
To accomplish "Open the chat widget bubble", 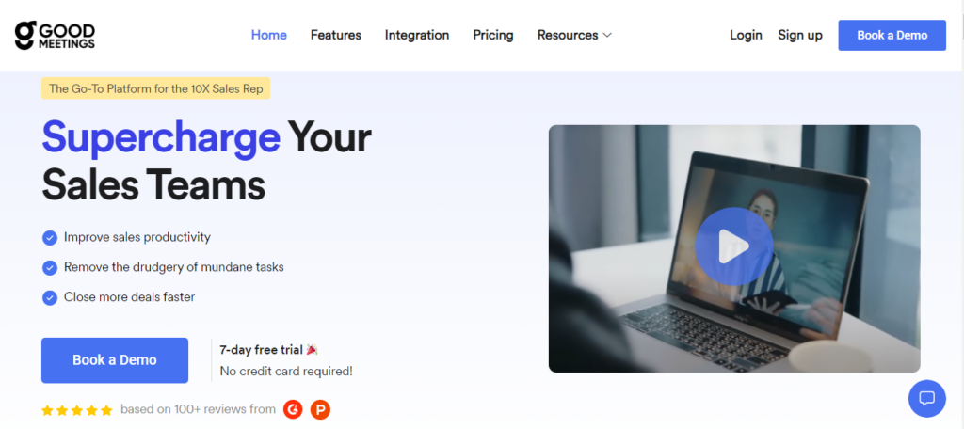I will pos(926,398).
